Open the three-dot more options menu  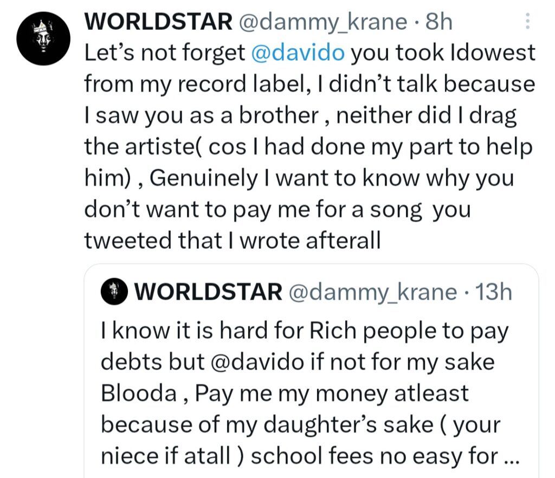coord(528,23)
